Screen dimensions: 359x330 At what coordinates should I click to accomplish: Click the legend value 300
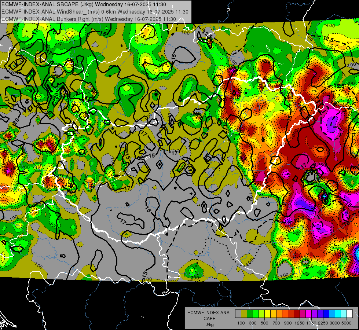coord(253,323)
